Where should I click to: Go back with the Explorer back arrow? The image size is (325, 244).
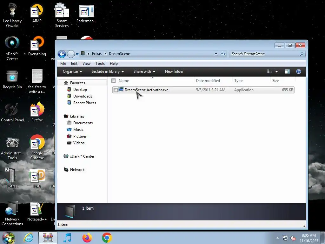point(62,54)
